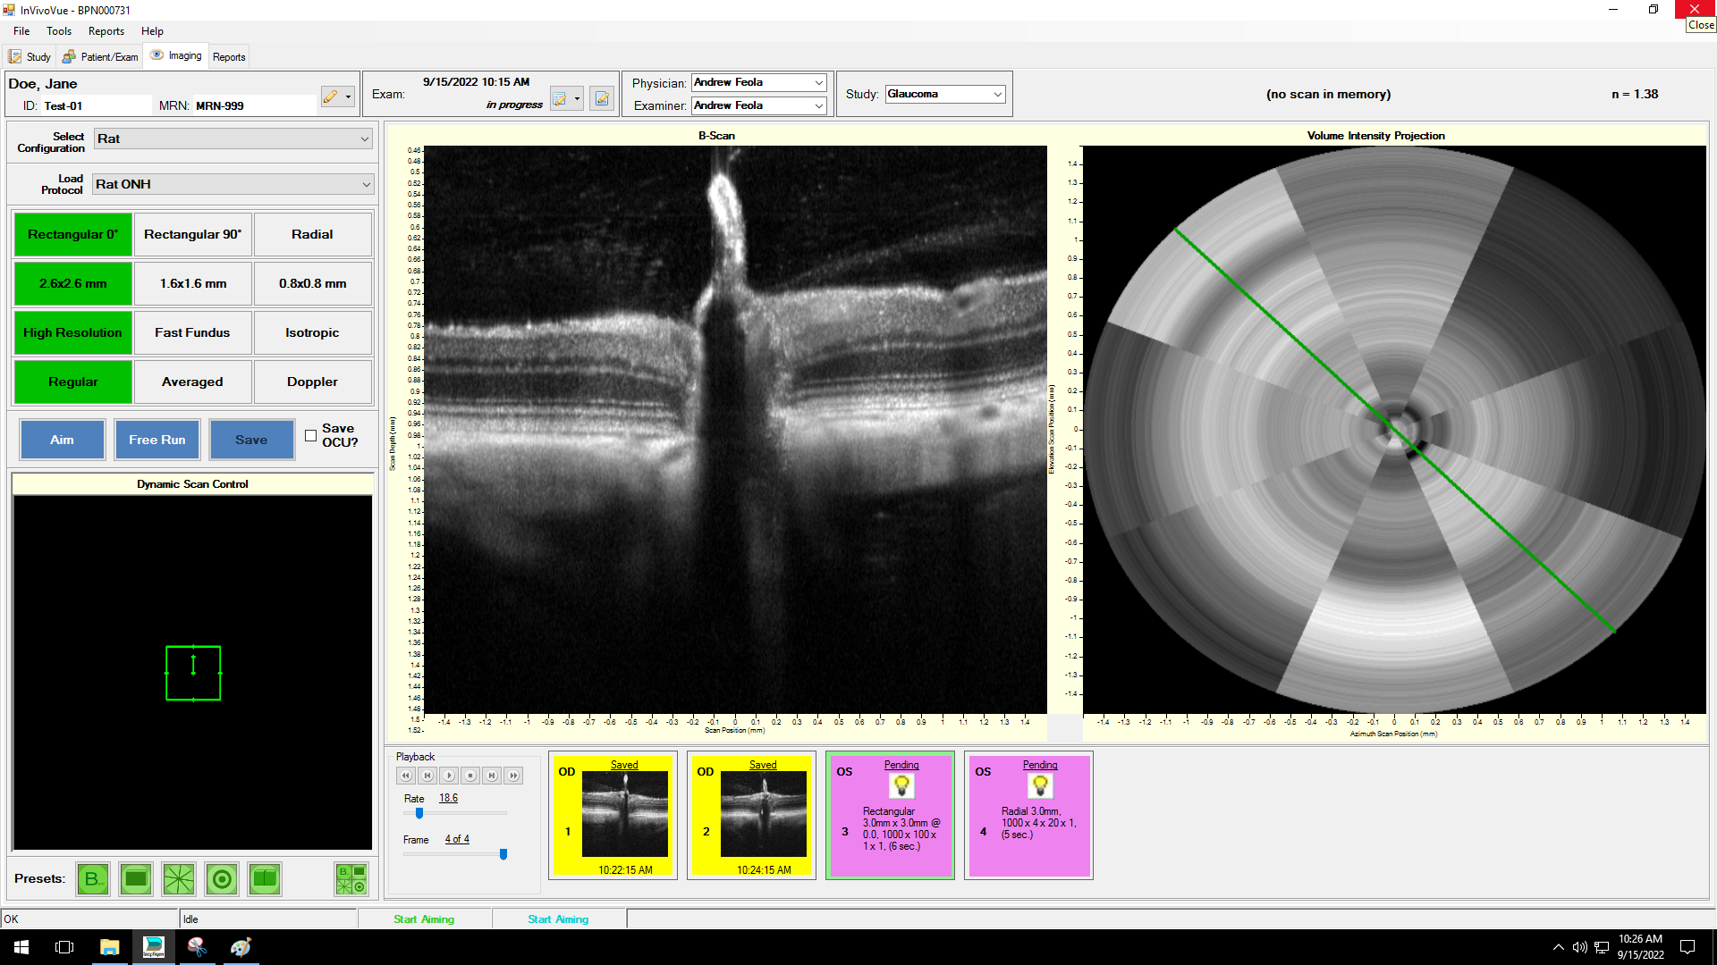Image resolution: width=1717 pixels, height=965 pixels.
Task: Click the exam notes icon beside in progress
Action: pyautogui.click(x=602, y=98)
